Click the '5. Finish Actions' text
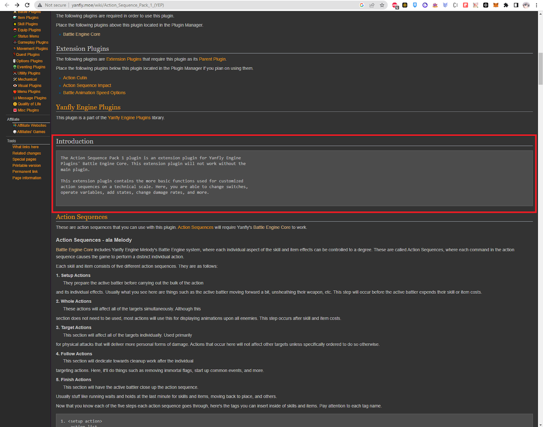 click(74, 380)
